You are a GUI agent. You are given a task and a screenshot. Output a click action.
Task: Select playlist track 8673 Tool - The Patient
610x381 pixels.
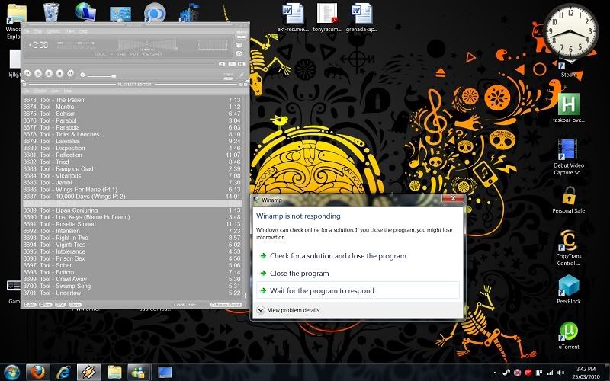coord(132,100)
